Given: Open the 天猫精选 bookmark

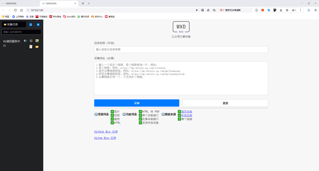Looking at the screenshot, I should pos(41,17).
